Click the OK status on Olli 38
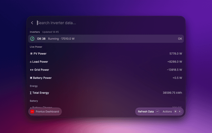212x133 pixels. pos(180,39)
